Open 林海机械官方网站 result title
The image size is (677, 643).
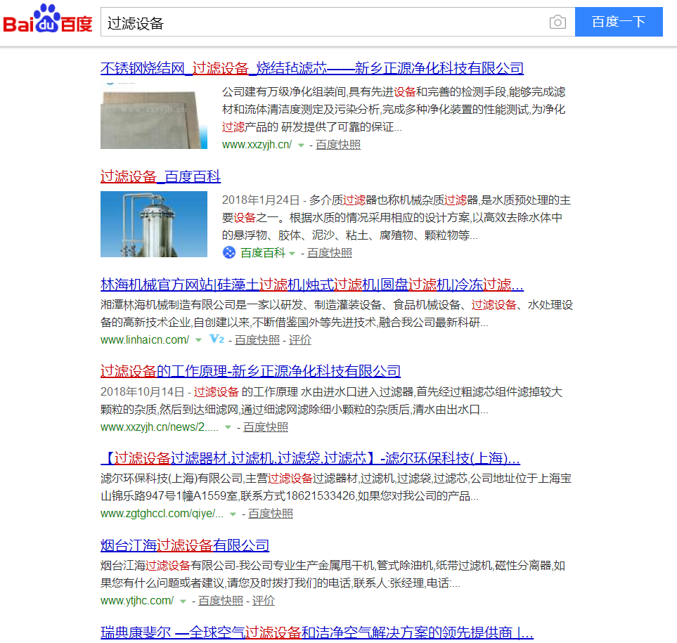pos(311,285)
